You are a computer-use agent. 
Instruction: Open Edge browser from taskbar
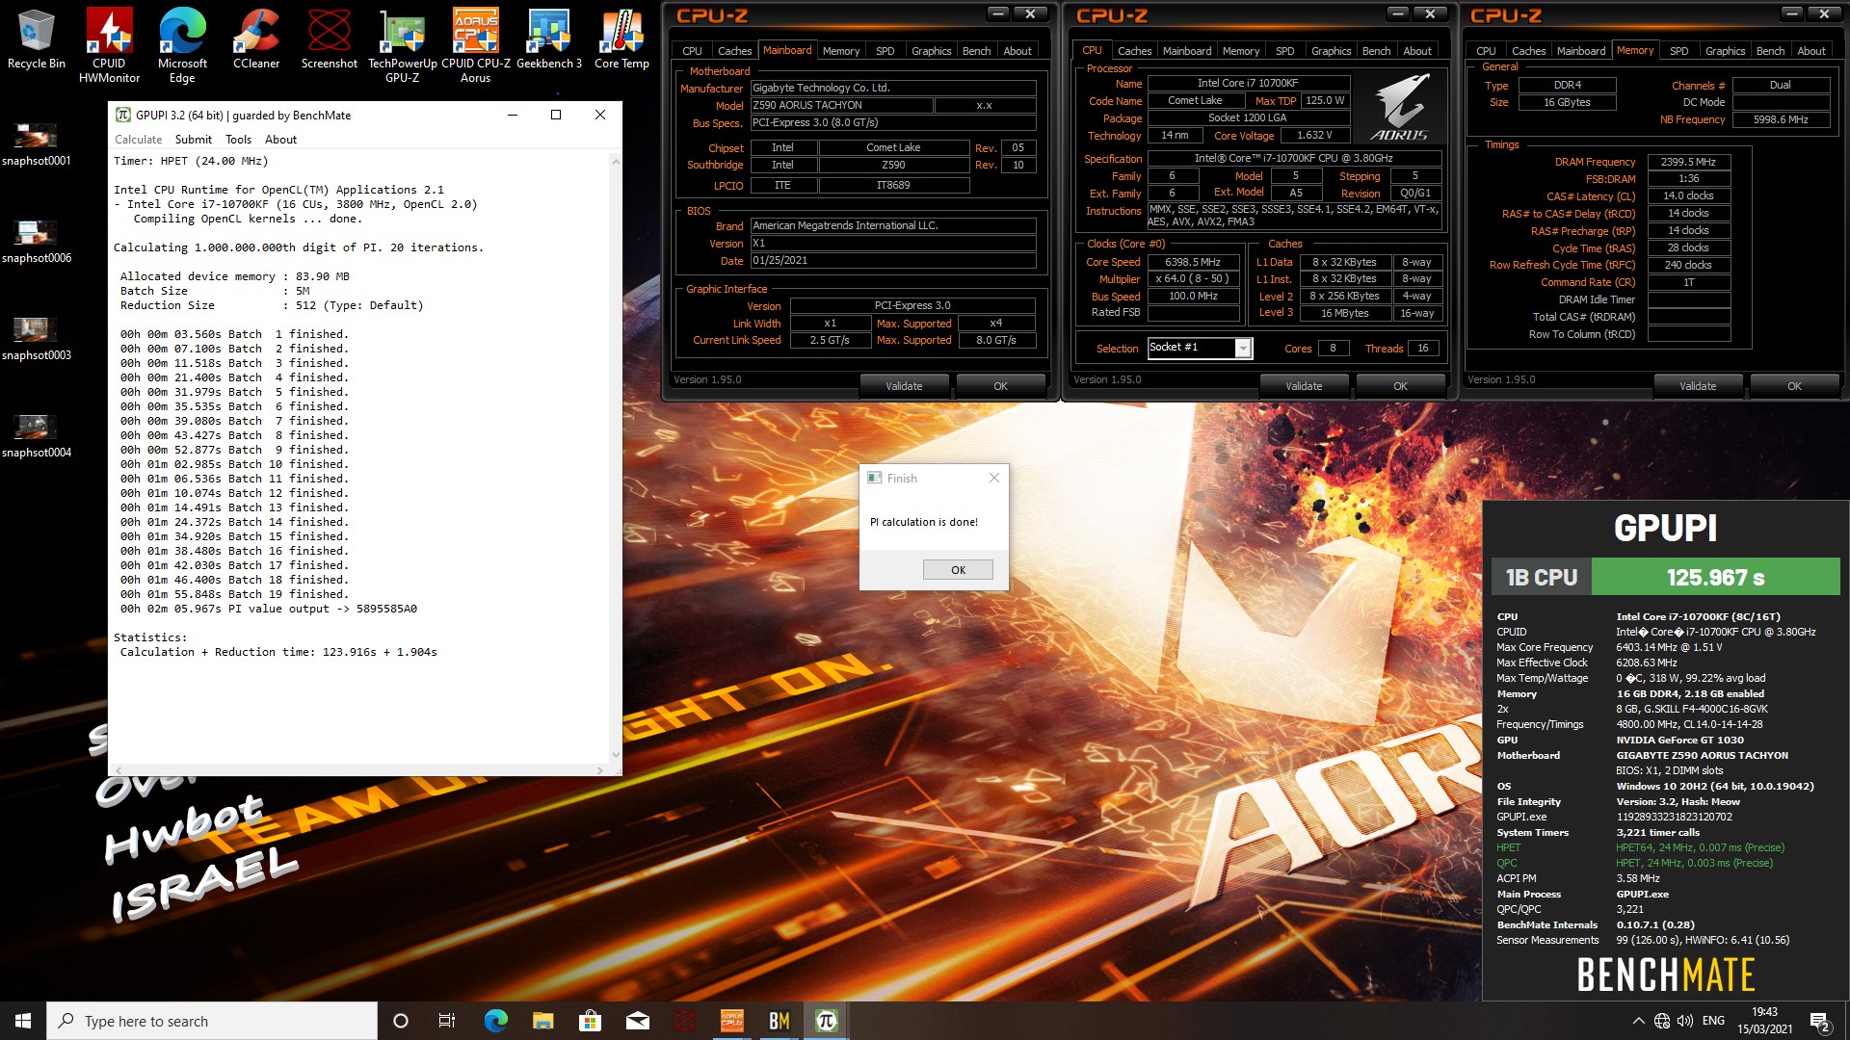pos(495,1021)
